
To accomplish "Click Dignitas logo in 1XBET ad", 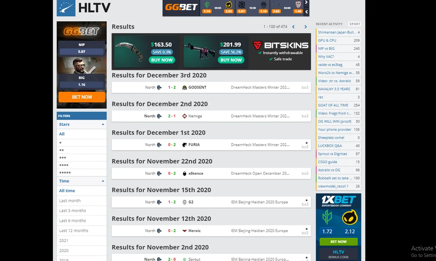I will click(350, 217).
